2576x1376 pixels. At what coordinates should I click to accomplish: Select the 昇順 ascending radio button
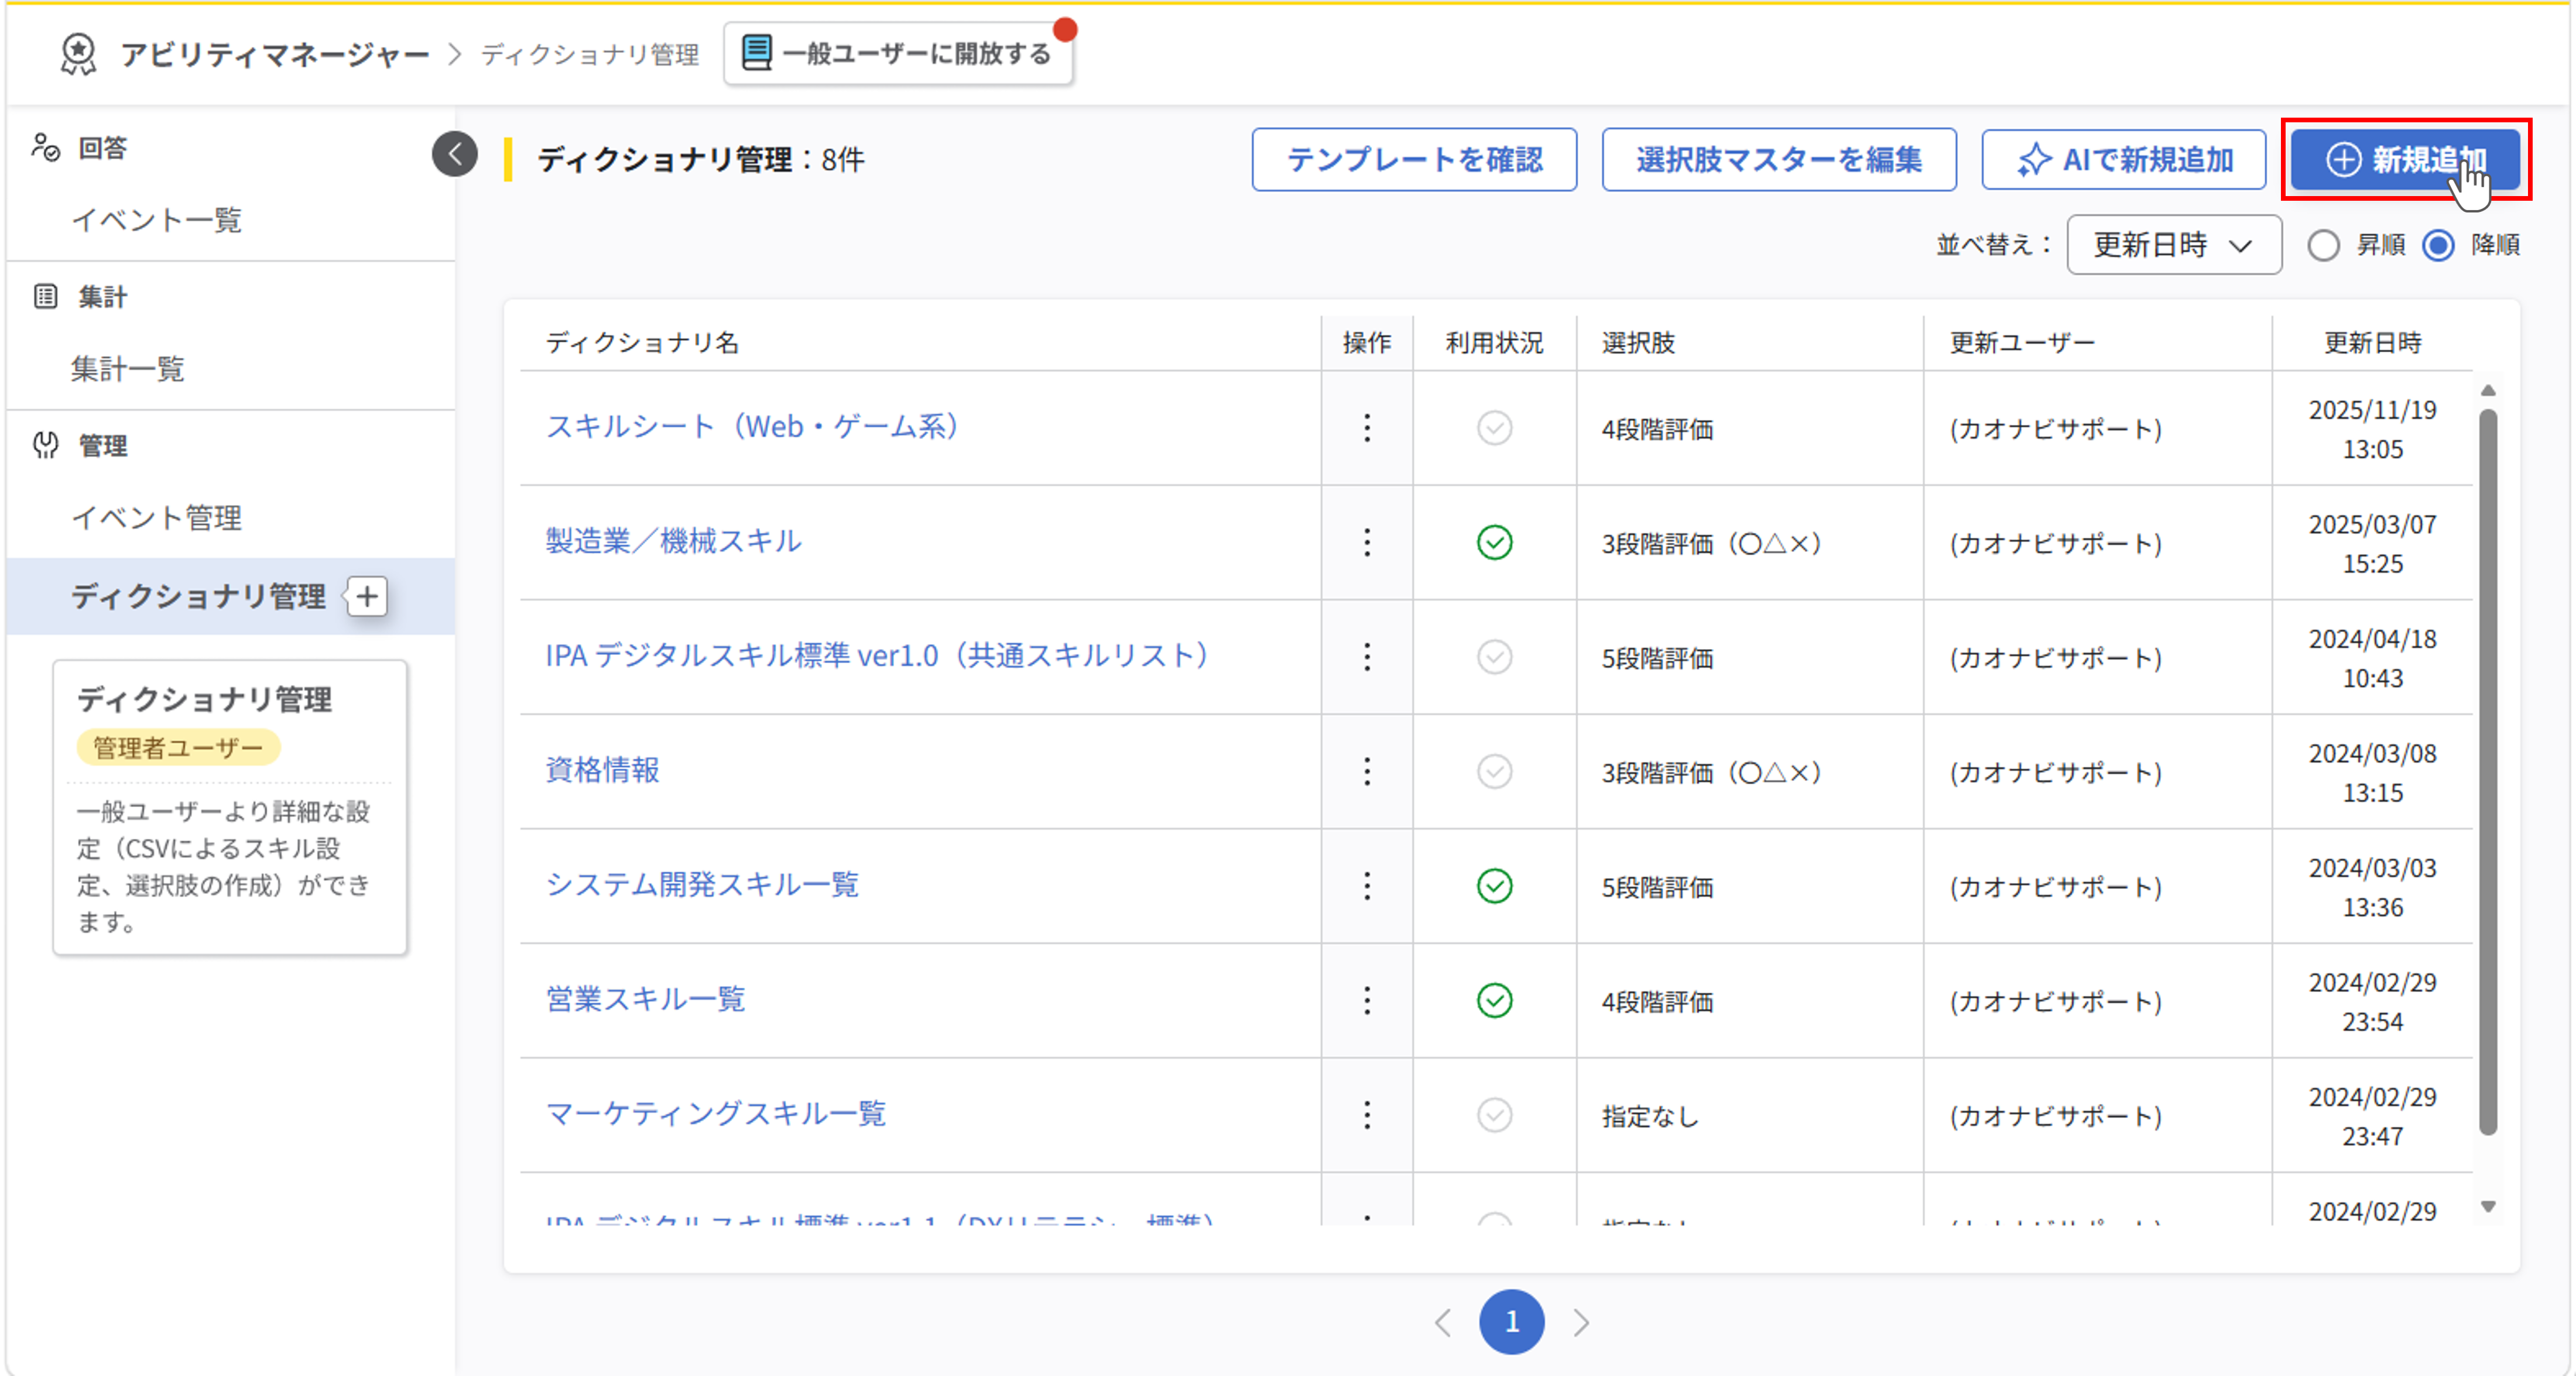pos(2323,245)
